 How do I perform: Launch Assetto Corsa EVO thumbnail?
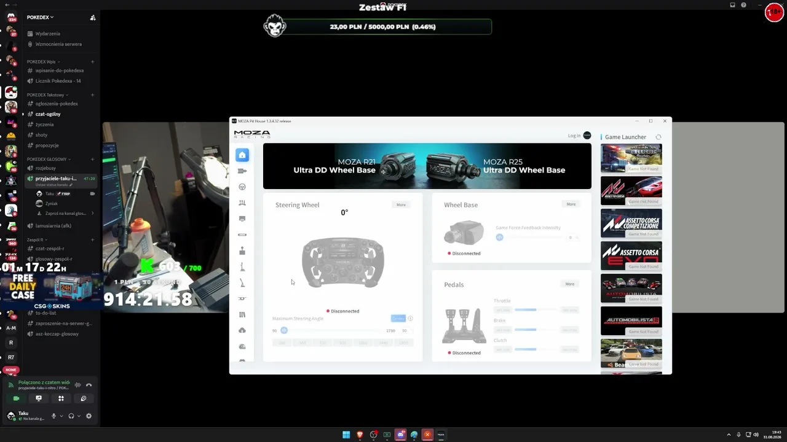(631, 256)
